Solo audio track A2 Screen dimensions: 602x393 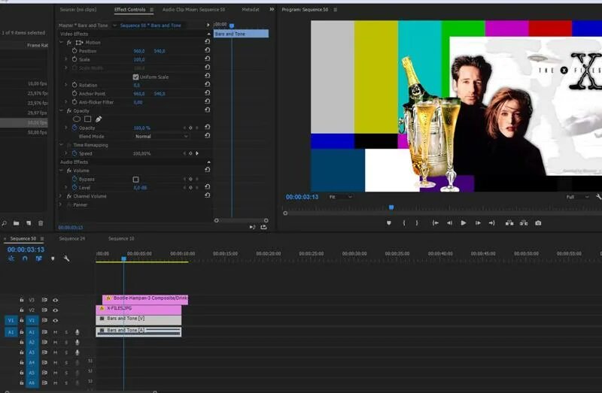tap(66, 343)
